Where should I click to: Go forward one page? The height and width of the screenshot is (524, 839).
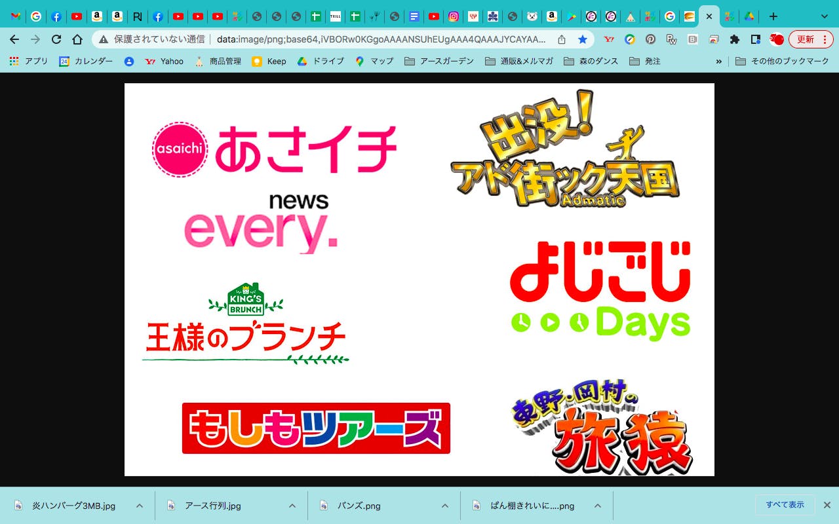pos(35,39)
